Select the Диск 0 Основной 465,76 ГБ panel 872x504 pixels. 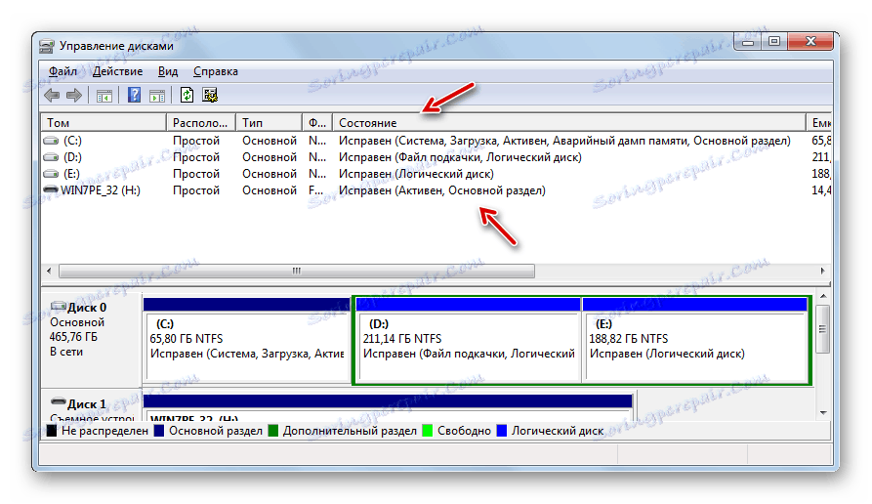(92, 339)
